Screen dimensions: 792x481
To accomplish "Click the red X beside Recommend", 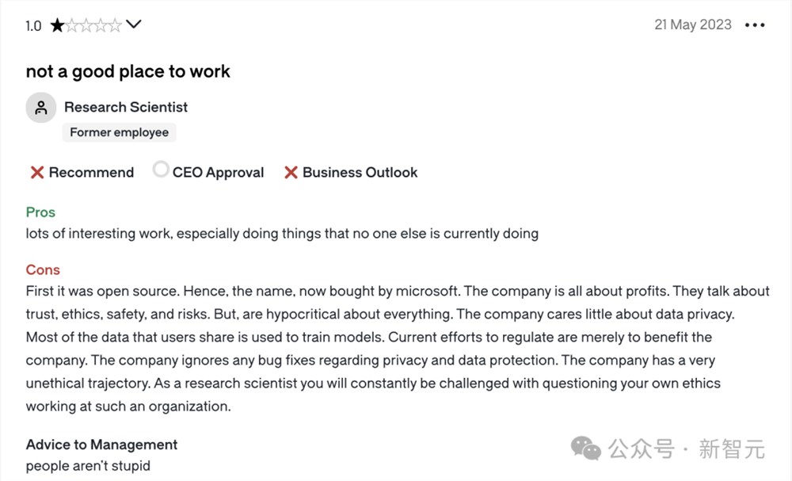I will [x=36, y=173].
